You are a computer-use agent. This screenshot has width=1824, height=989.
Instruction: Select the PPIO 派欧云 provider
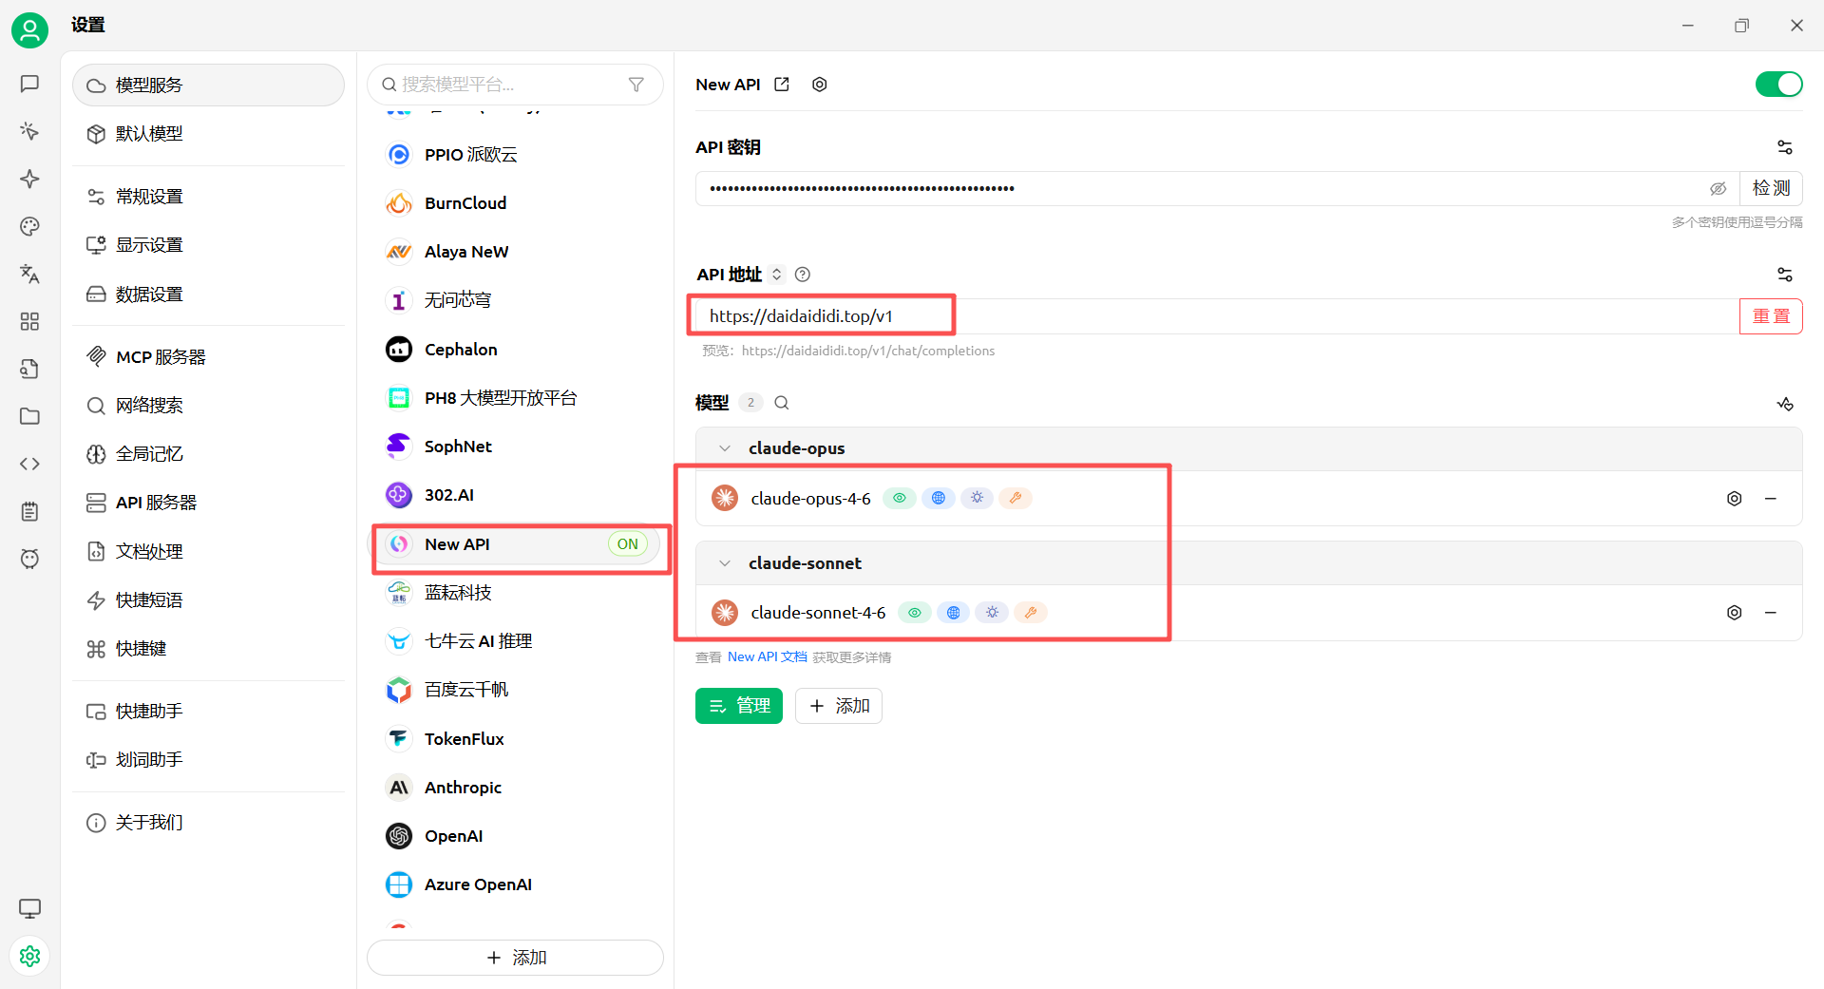click(515, 155)
